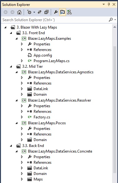The image size is (118, 183).
Task: Toggle the auto-hide pin icon
Action: coord(109,5)
